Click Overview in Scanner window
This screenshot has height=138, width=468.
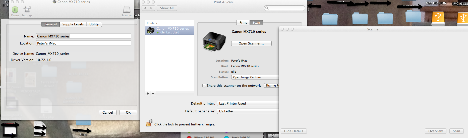tap(436, 131)
